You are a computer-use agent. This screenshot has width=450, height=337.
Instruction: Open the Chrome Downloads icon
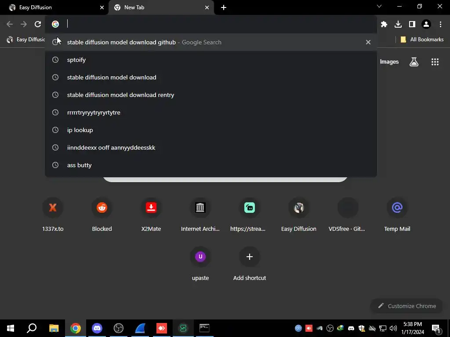(x=398, y=25)
